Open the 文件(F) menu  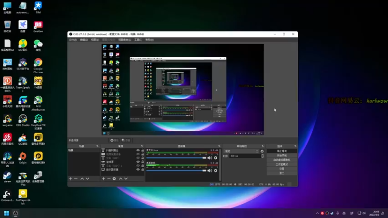73,40
